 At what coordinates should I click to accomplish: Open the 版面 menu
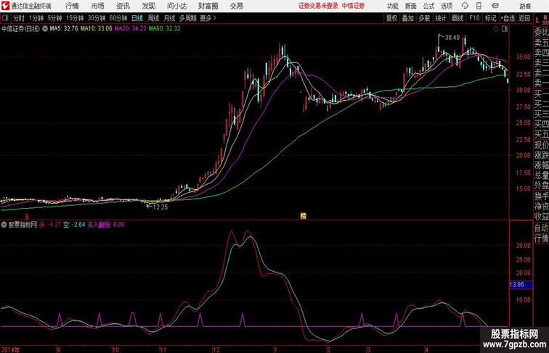click(x=411, y=7)
